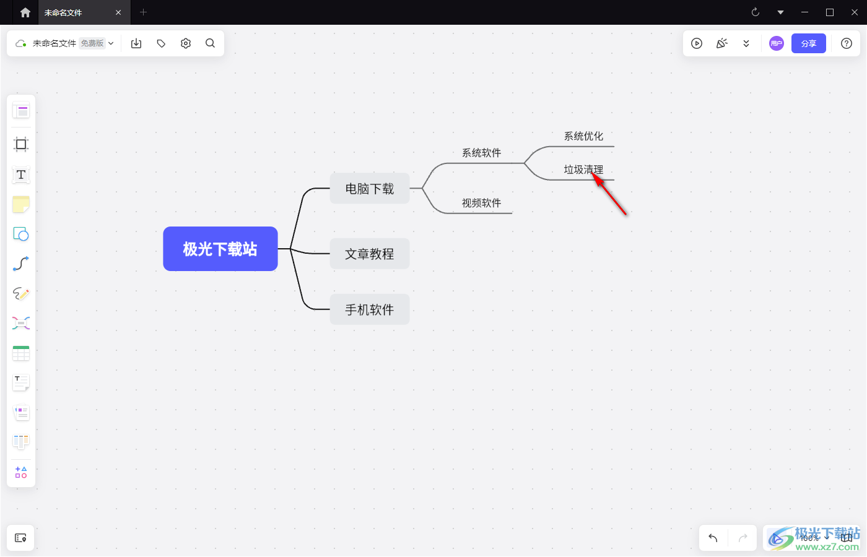Click the celebration confetti icon
The width and height of the screenshot is (867, 557).
click(x=721, y=43)
